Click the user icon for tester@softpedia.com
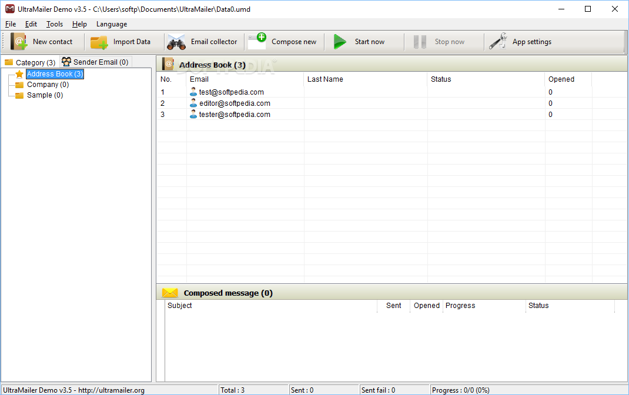Screen dimensions: 629x395 [193, 114]
